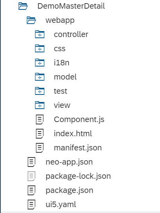Select the neo-app.json file

click(x=69, y=162)
